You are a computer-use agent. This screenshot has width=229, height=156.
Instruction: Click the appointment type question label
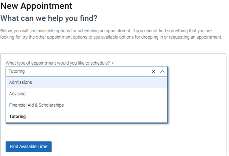pyautogui.click(x=58, y=63)
